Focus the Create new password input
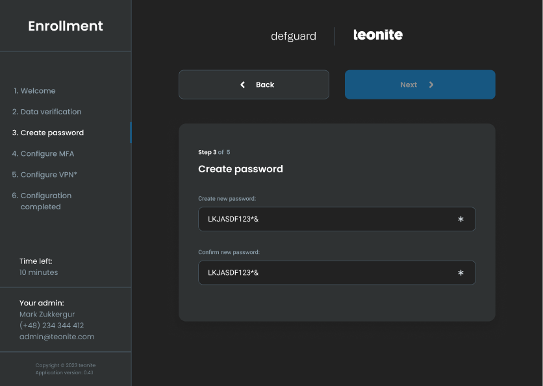 tap(325, 219)
